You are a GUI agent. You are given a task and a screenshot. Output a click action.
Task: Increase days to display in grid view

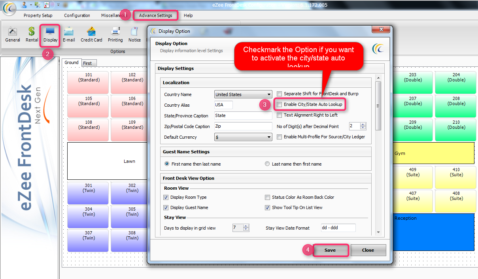pyautogui.click(x=246, y=226)
